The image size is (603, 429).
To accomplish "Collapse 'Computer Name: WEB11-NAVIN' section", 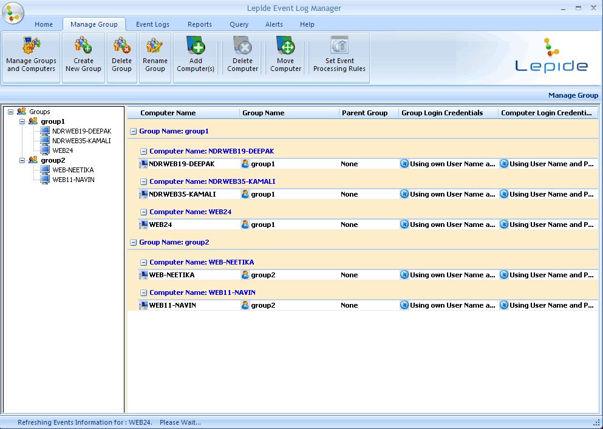I will pos(143,293).
